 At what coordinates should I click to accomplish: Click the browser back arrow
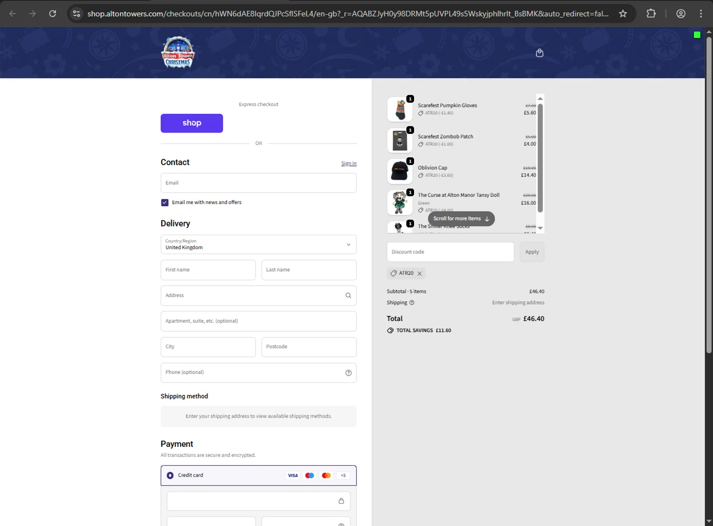(x=13, y=13)
